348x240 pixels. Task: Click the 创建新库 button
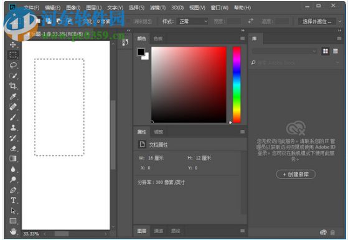296,175
